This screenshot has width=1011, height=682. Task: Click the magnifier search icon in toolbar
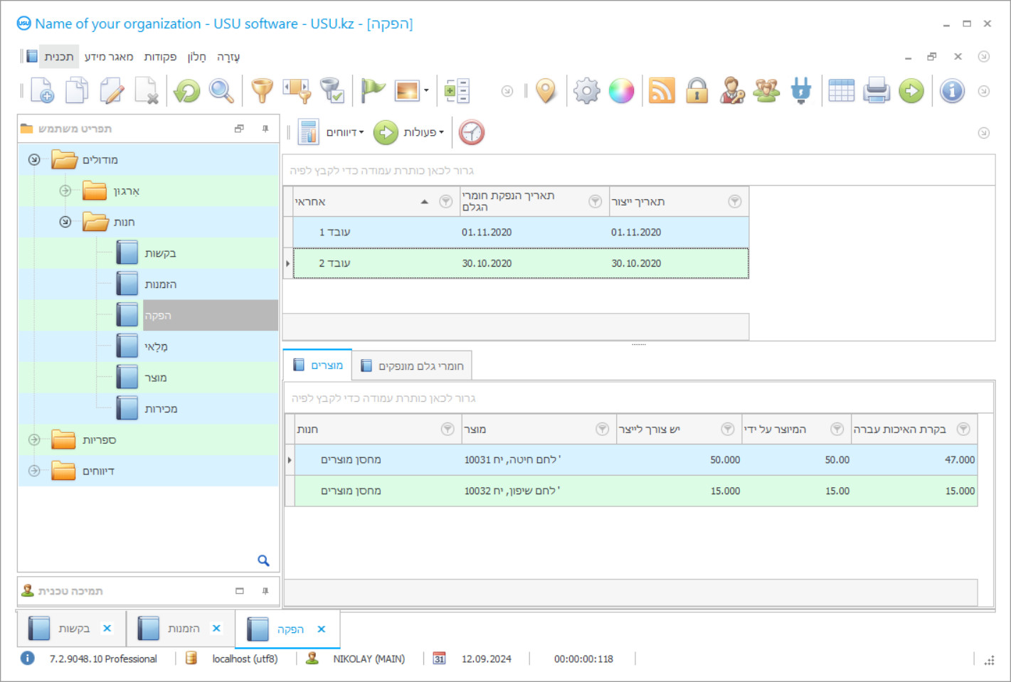221,91
